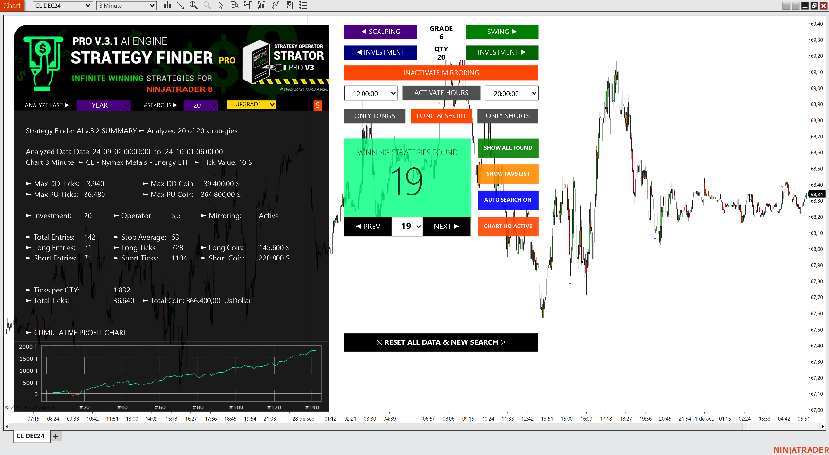This screenshot has width=829, height=455.
Task: Click #SEARCHS label button
Action: click(x=160, y=105)
